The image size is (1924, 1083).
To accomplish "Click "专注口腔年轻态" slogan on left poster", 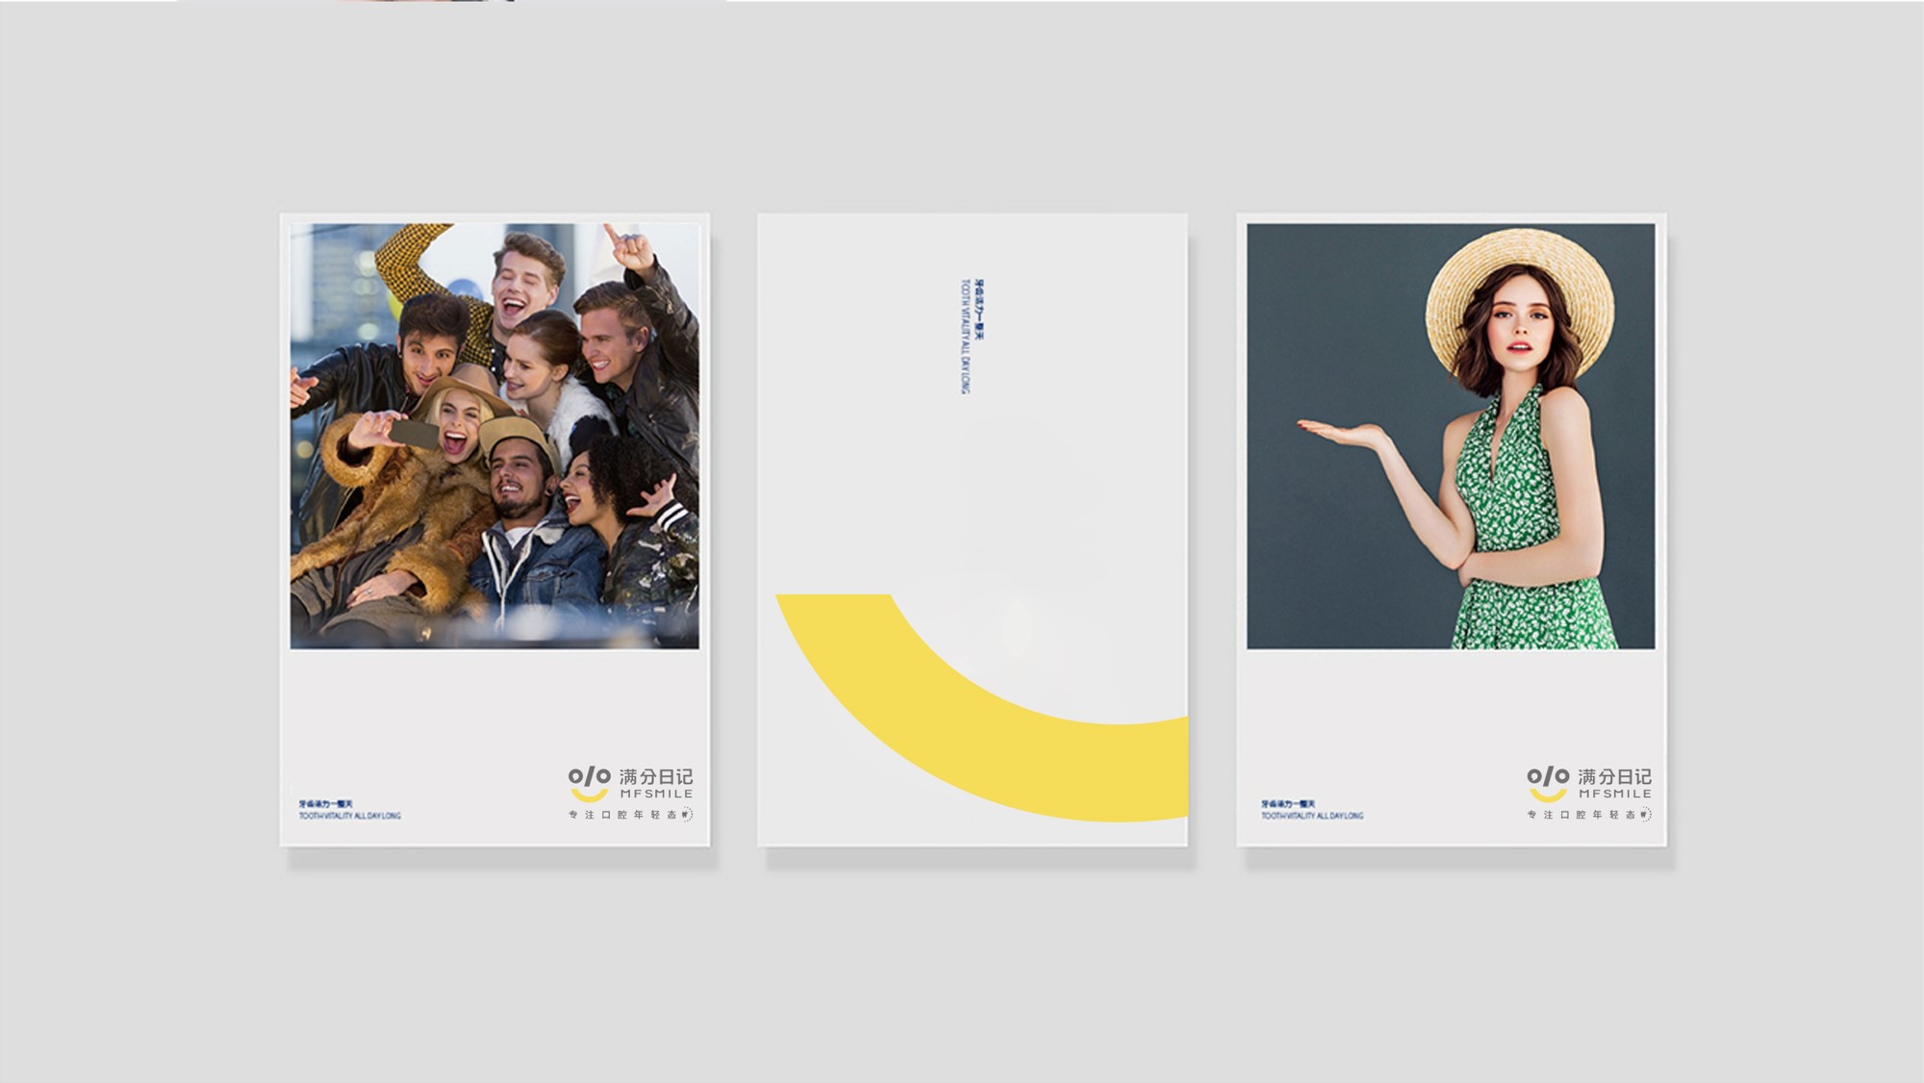I will 622,815.
